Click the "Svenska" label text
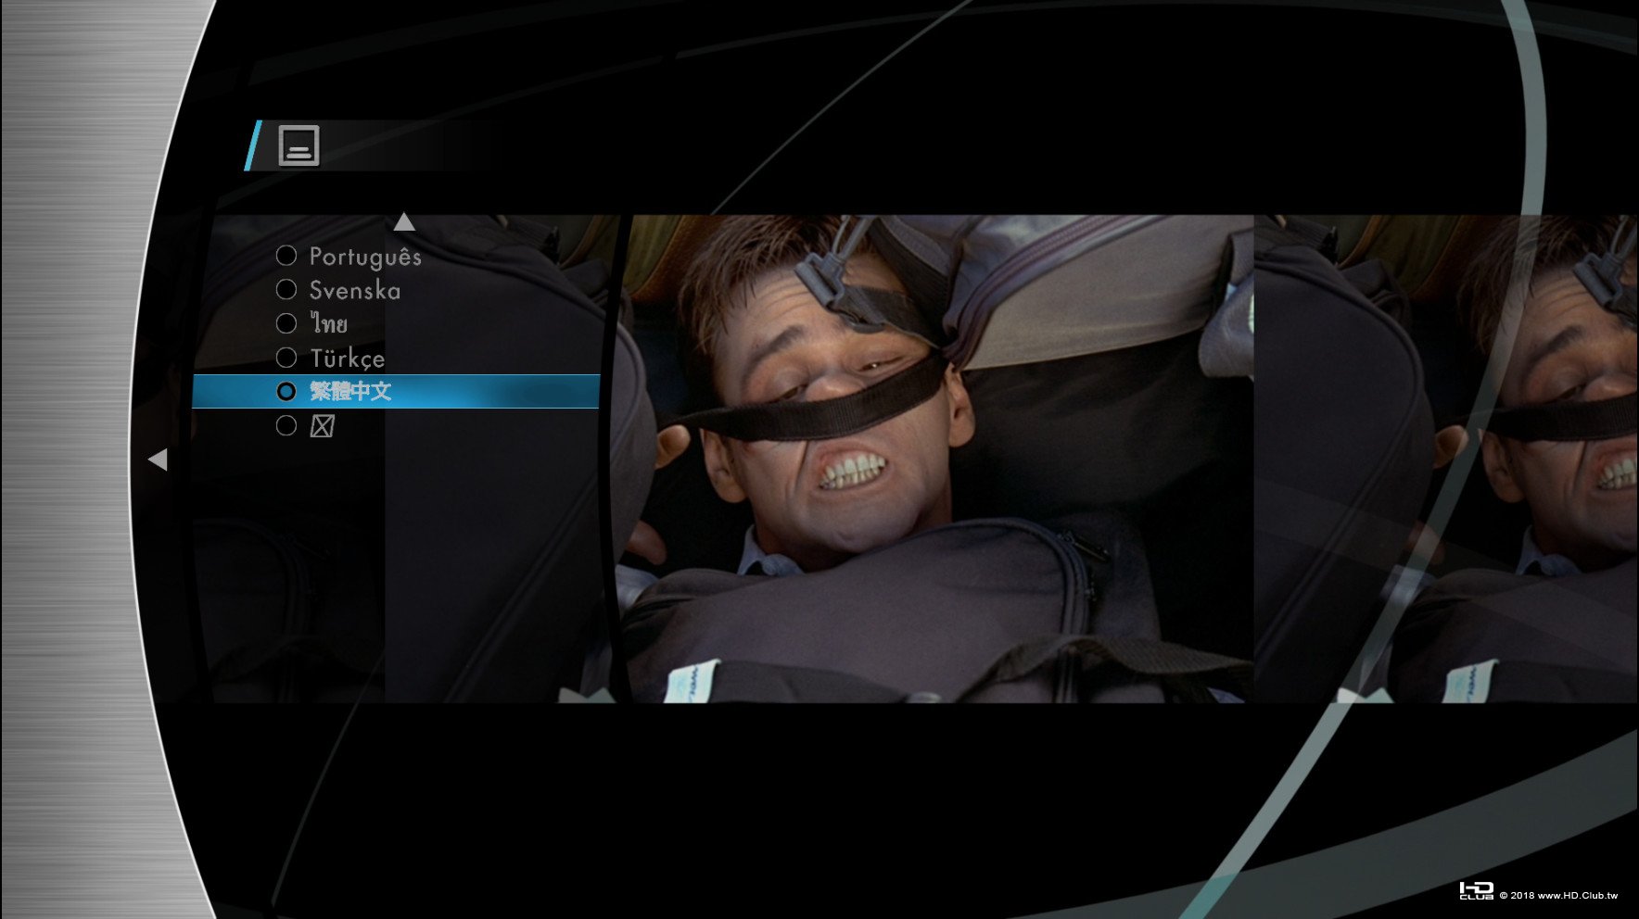 tap(355, 290)
